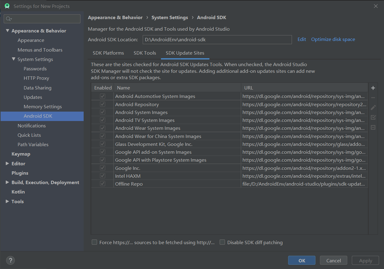The width and height of the screenshot is (384, 269).
Task: Click the Intel HAXM URL cell
Action: tap(305, 176)
